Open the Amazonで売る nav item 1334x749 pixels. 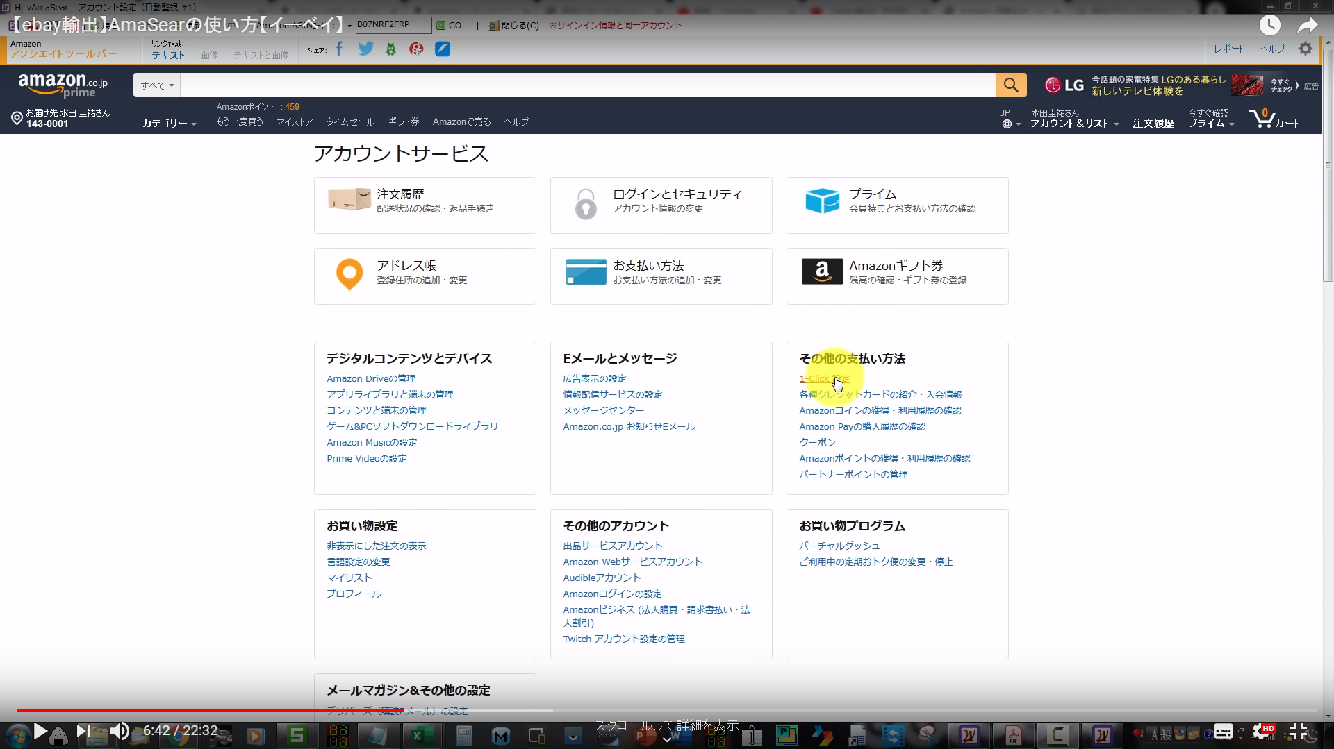click(x=461, y=121)
